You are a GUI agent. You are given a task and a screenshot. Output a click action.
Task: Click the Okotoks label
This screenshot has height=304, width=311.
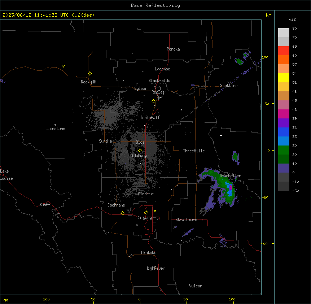tap(149, 253)
